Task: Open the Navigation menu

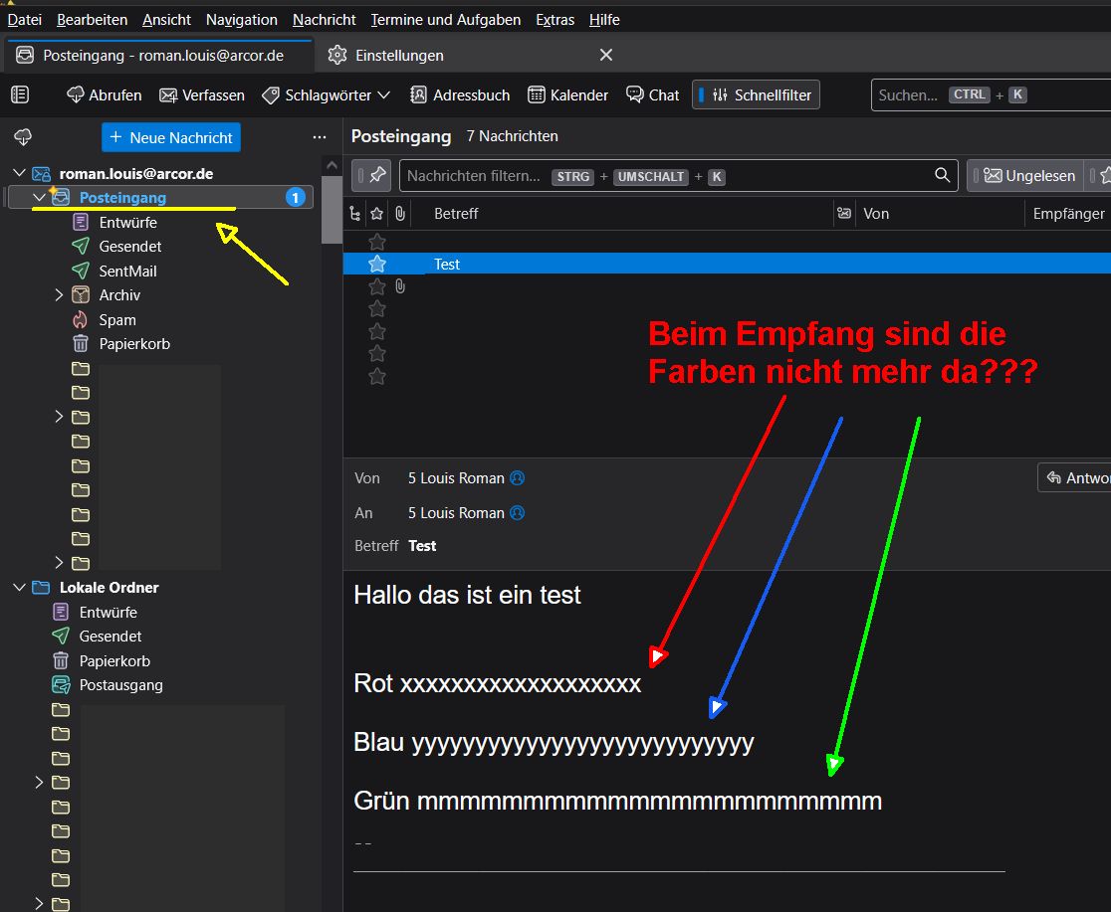Action: pos(242,20)
